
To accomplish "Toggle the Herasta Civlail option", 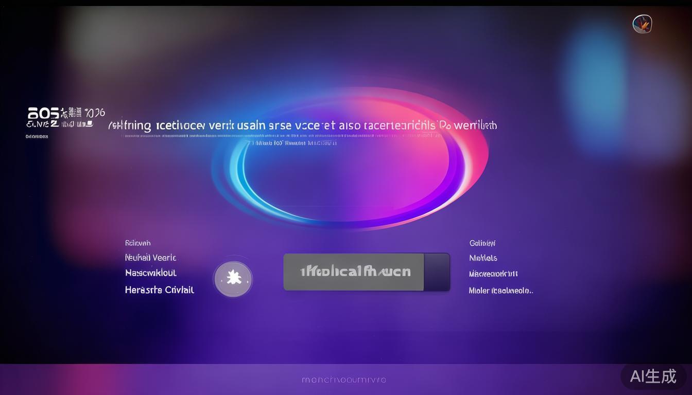I will click(160, 290).
